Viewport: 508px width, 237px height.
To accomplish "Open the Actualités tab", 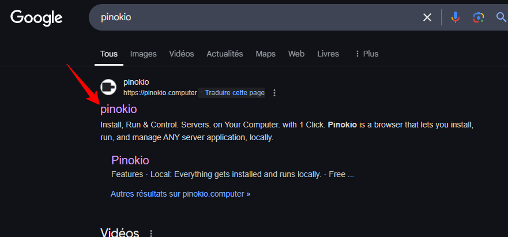I will pos(225,54).
